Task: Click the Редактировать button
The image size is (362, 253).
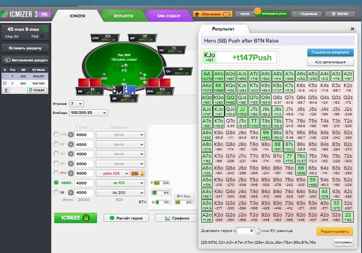Action: pos(334,231)
